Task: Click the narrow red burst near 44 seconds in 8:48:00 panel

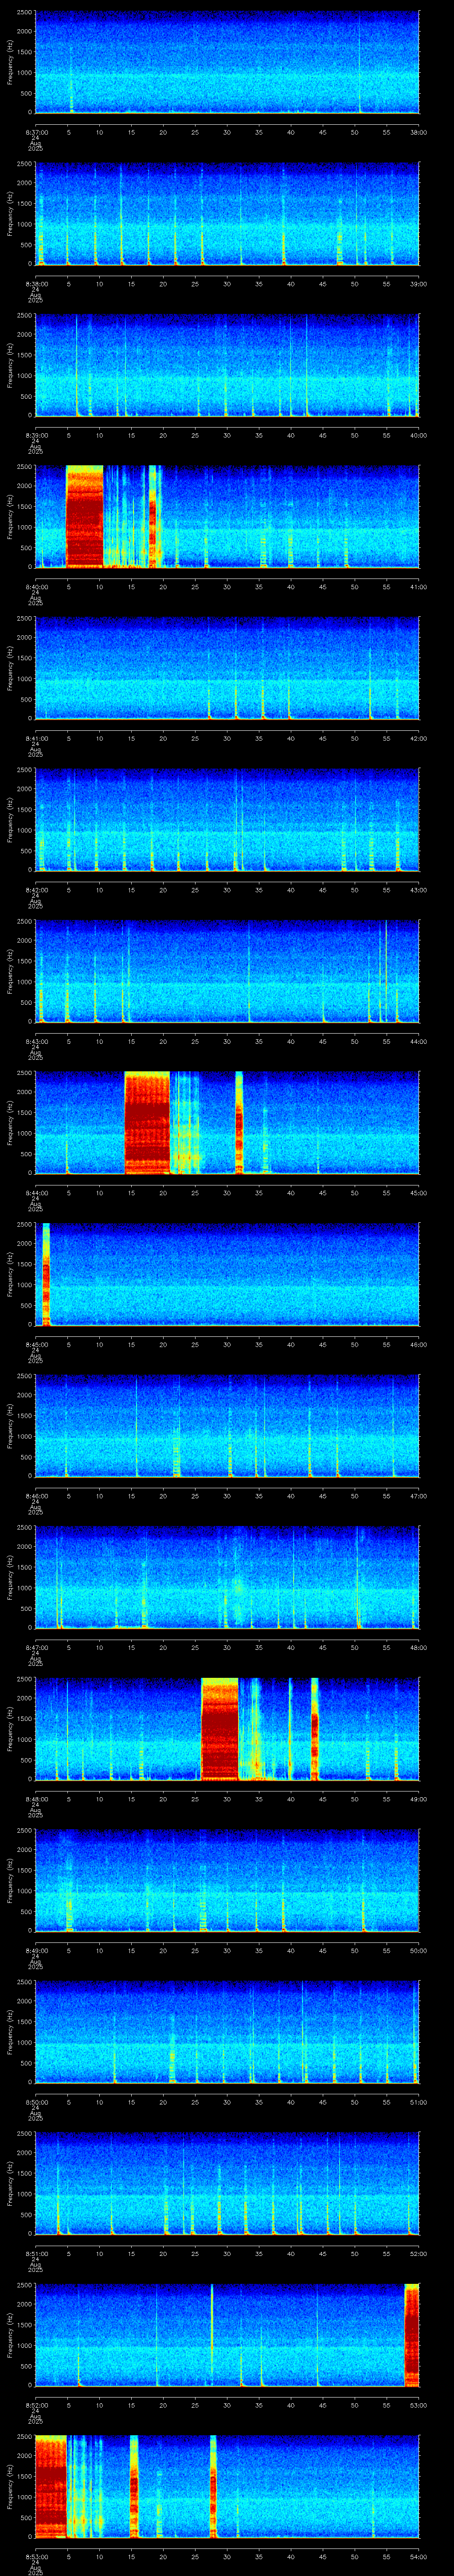Action: [314, 1729]
